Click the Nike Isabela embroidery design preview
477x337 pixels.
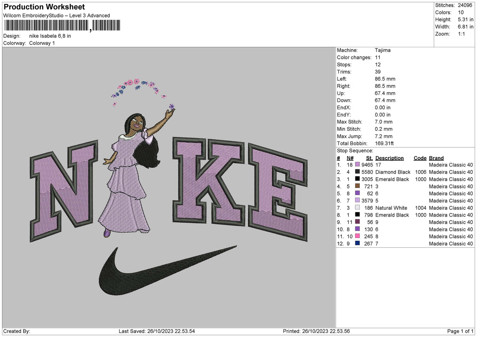click(169, 187)
